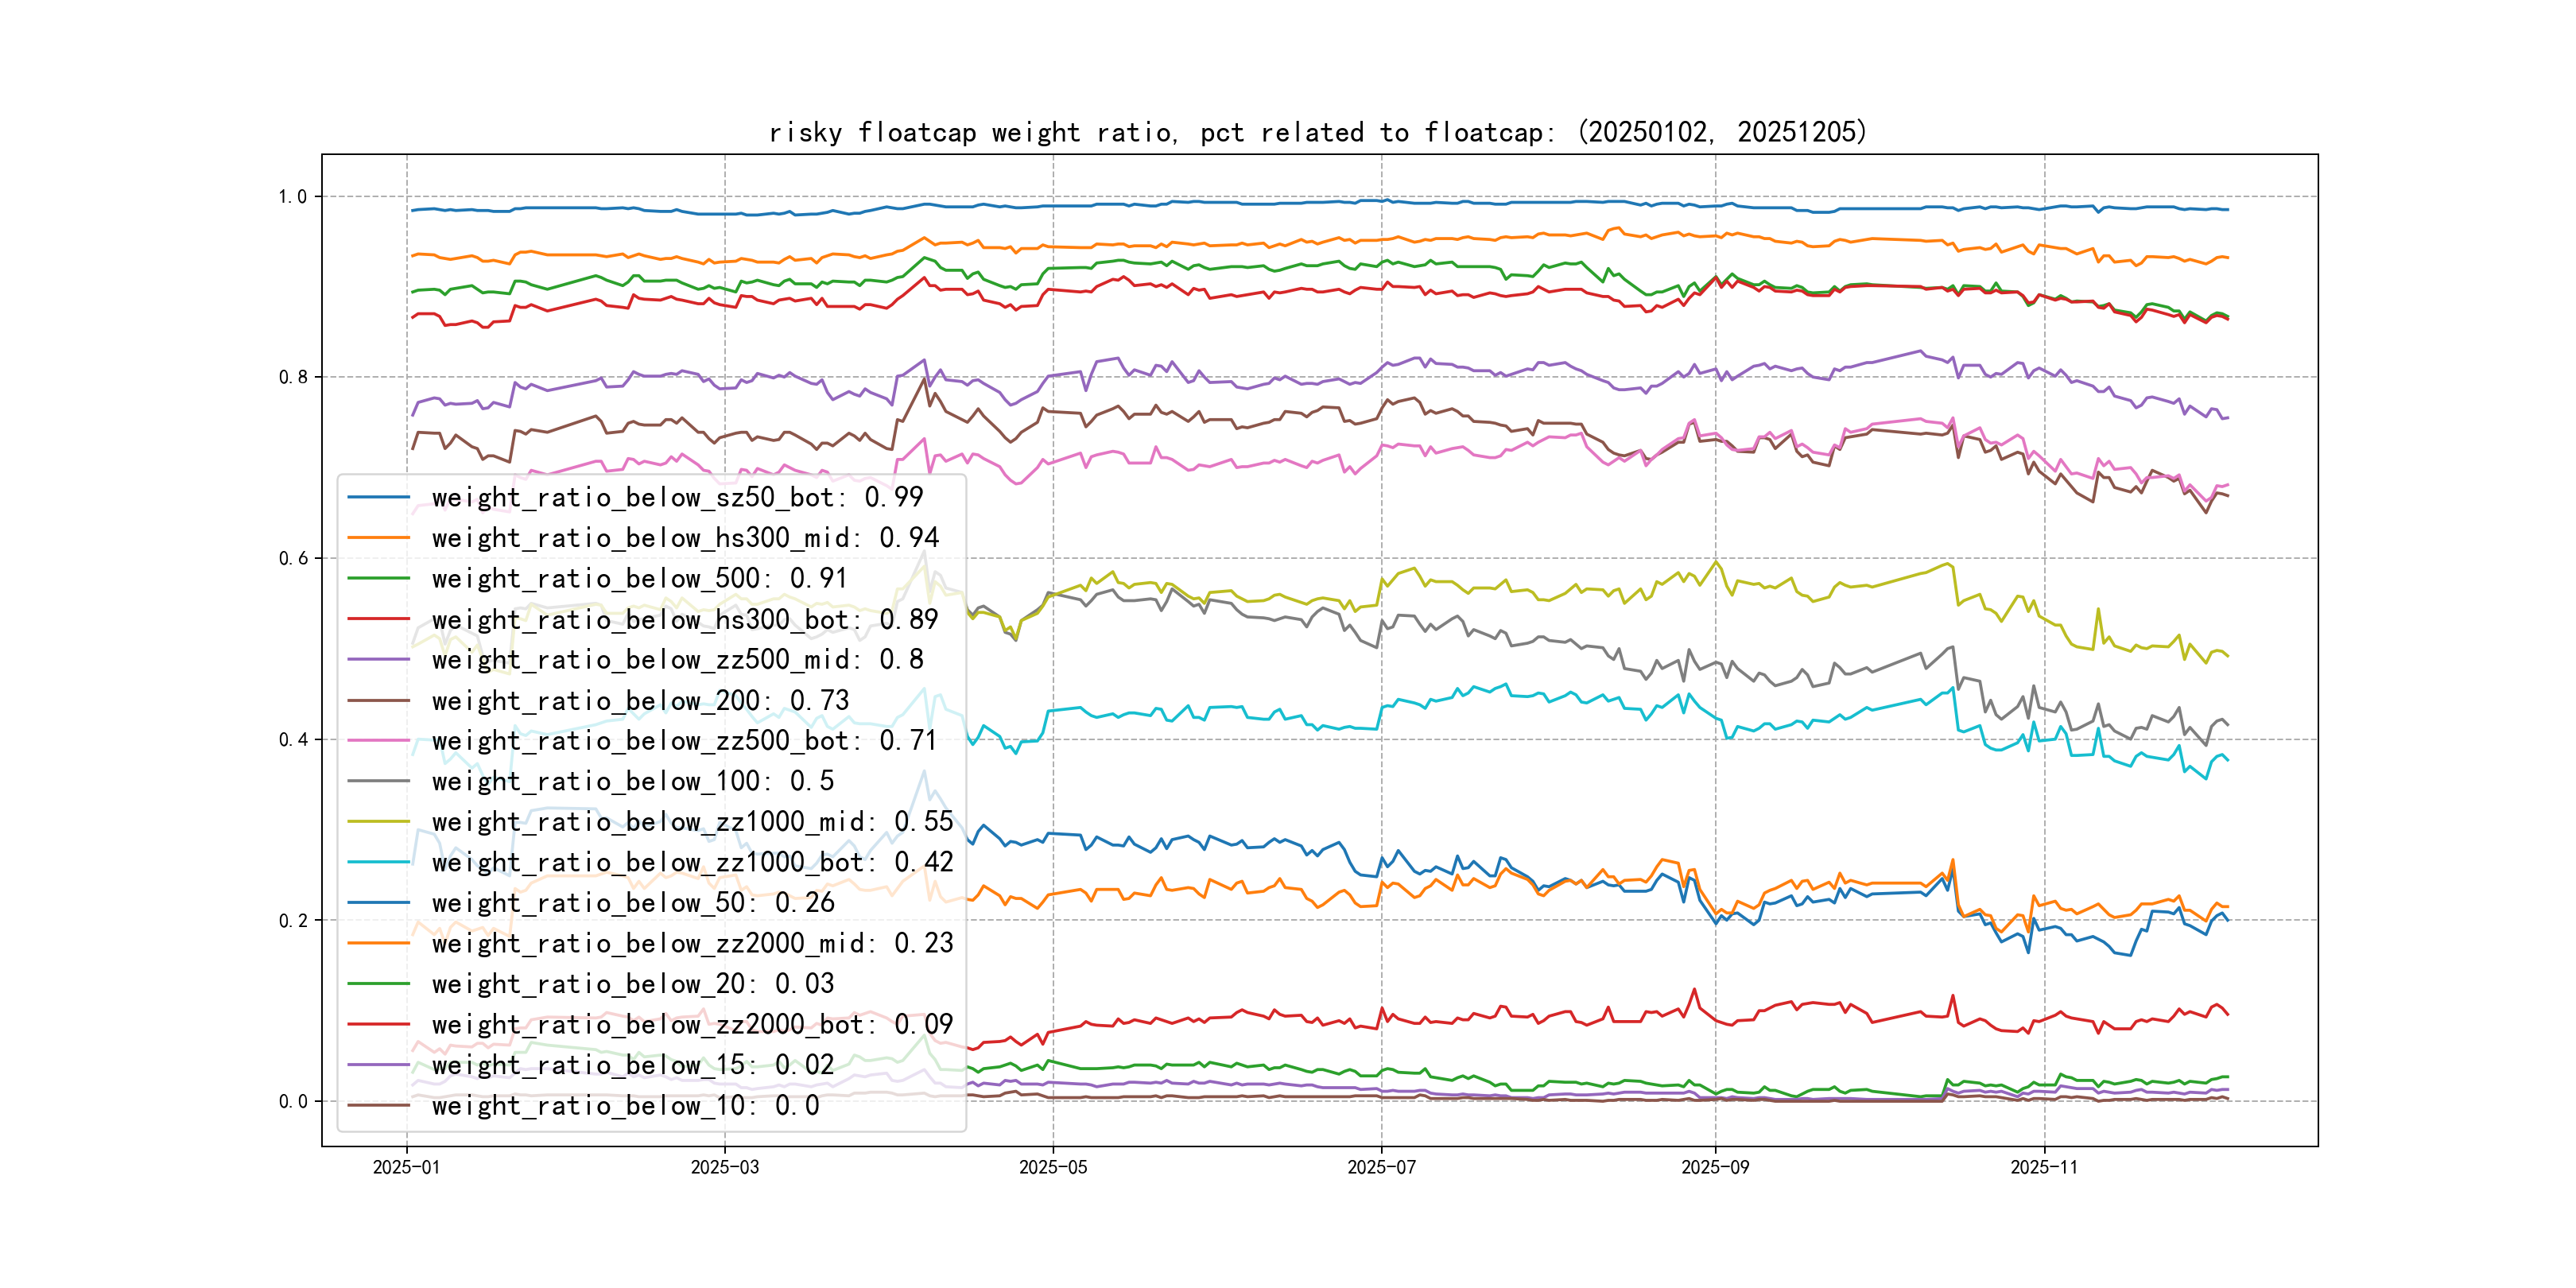Click the weight_ratio_below_sz50_bot legend entry

(x=677, y=497)
